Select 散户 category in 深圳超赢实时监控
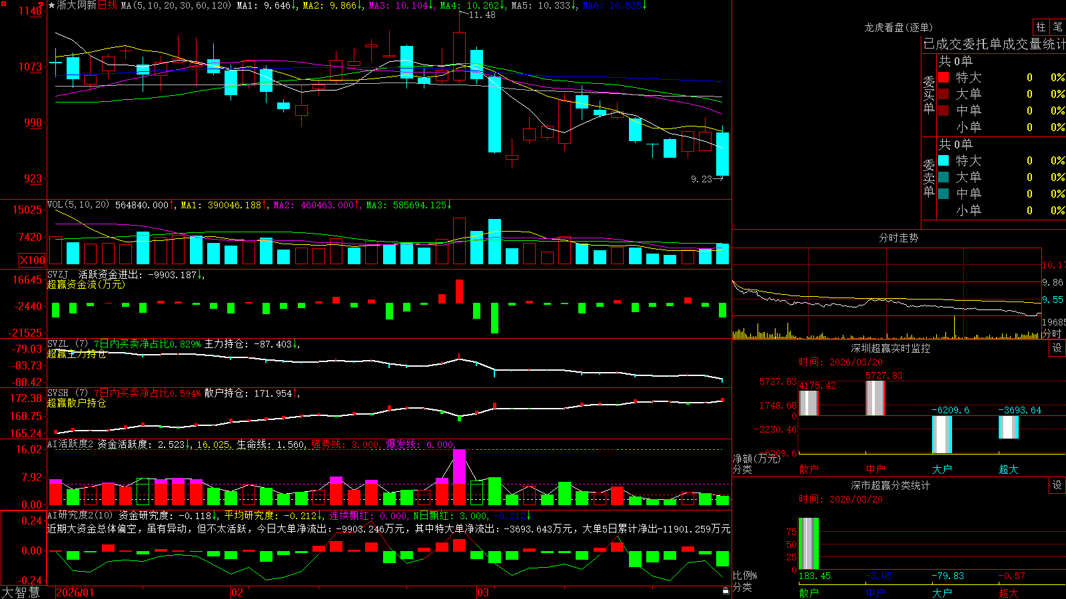Viewport: 1066px width, 599px height. (809, 469)
